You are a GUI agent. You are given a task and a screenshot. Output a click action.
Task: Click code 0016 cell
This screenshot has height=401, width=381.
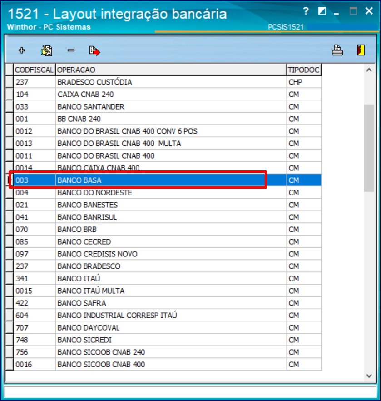pos(35,365)
